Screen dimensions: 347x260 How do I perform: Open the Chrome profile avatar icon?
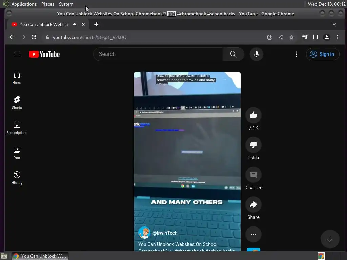pyautogui.click(x=327, y=37)
